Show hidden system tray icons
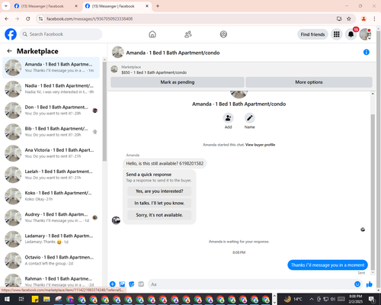 pyautogui.click(x=312, y=299)
